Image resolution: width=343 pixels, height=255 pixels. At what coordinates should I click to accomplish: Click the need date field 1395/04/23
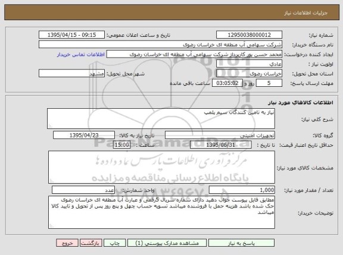click(84, 136)
